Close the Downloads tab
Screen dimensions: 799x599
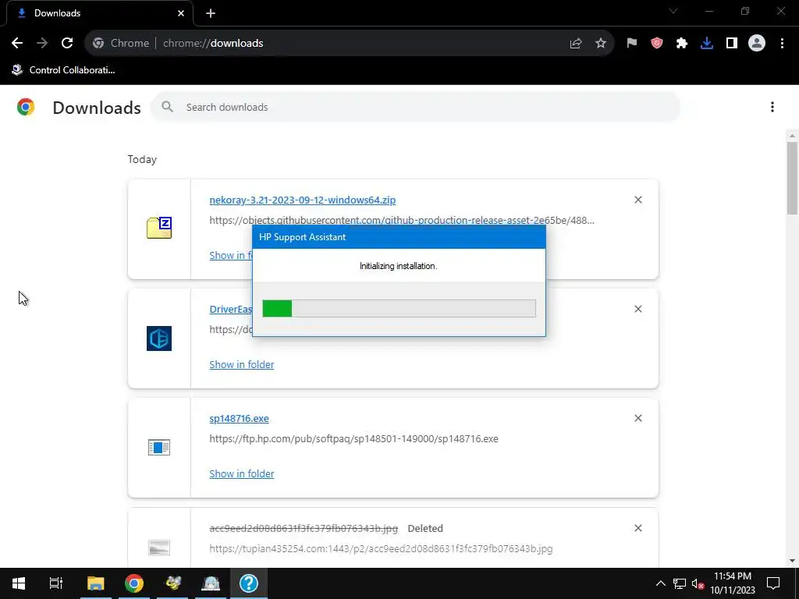tap(181, 13)
